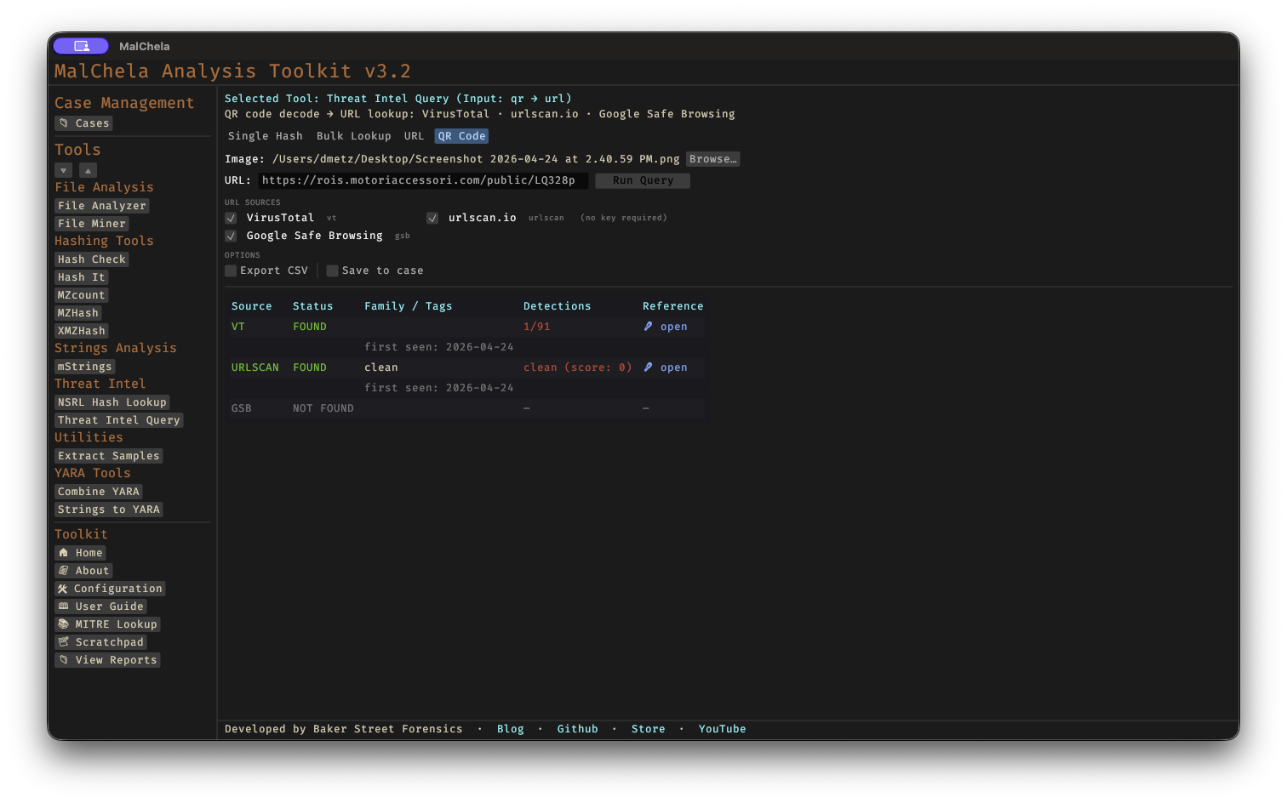This screenshot has height=803, width=1287.
Task: Switch to the Single Hash tab
Action: pyautogui.click(x=265, y=136)
